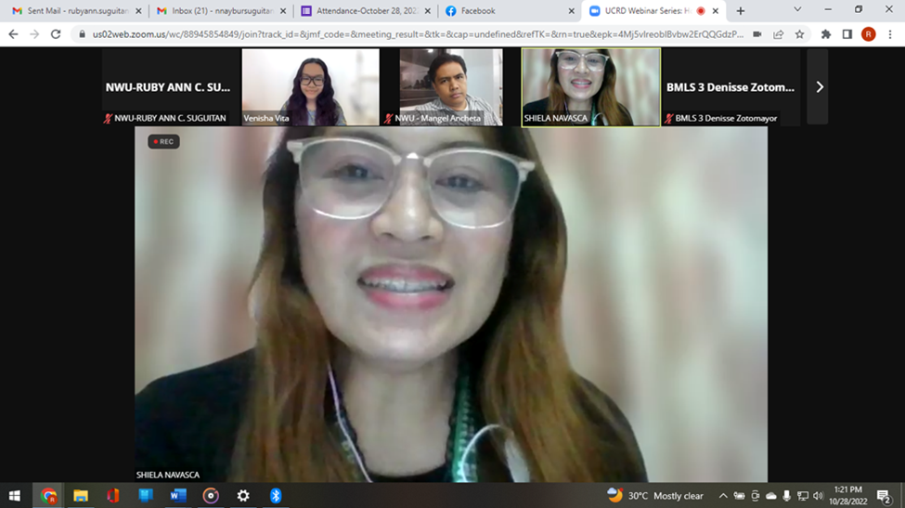Open Microsoft Word from the taskbar
This screenshot has width=905, height=508.
tap(178, 496)
